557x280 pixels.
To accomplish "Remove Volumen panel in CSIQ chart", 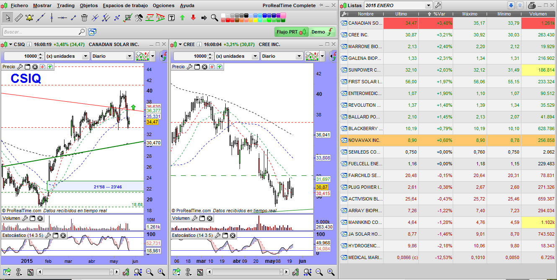I will 40,218.
